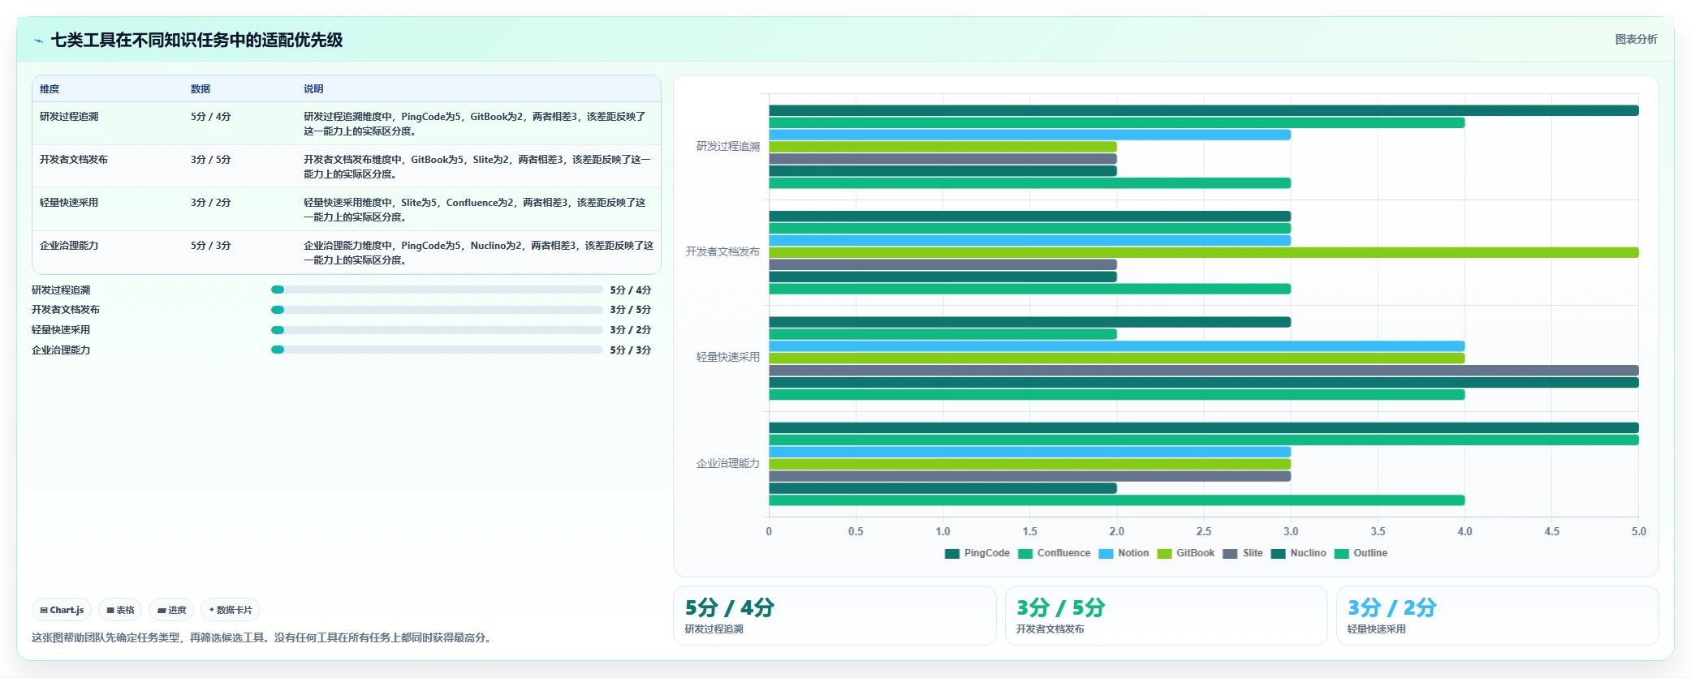Click the 开发者文档发布 progress bar
1691x678 pixels.
tap(437, 310)
